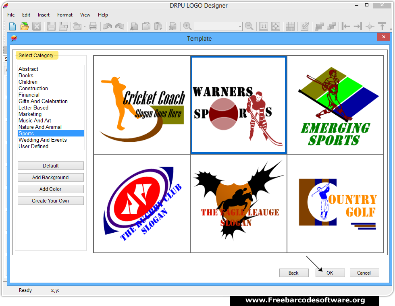Viewport: 395px width, 306px height.
Task: Choose the Rugby Club template
Action: coord(142,204)
